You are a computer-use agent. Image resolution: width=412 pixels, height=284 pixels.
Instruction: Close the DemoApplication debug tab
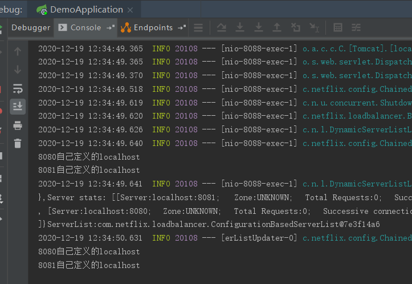point(130,10)
